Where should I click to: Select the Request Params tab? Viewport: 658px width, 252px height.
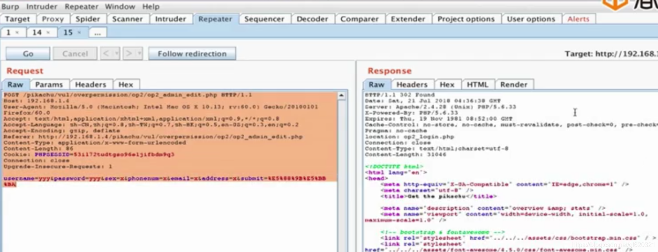click(49, 85)
